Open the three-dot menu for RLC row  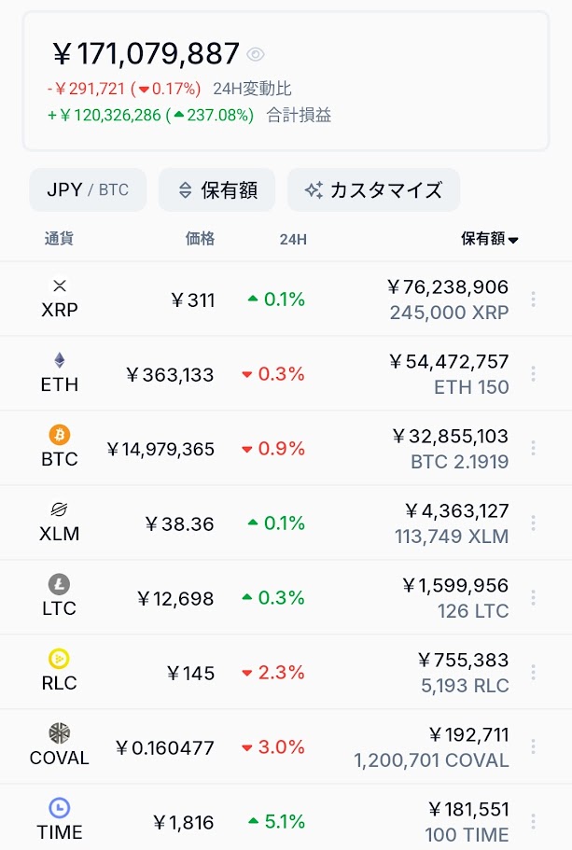point(534,672)
